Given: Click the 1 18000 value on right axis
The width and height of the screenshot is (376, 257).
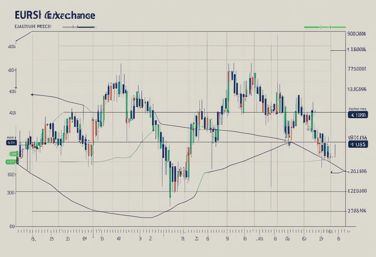Looking at the screenshot, I should (x=357, y=49).
